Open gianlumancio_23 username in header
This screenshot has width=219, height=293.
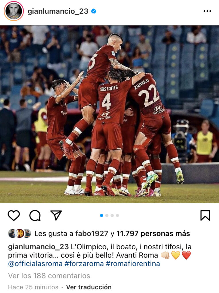click(x=58, y=11)
